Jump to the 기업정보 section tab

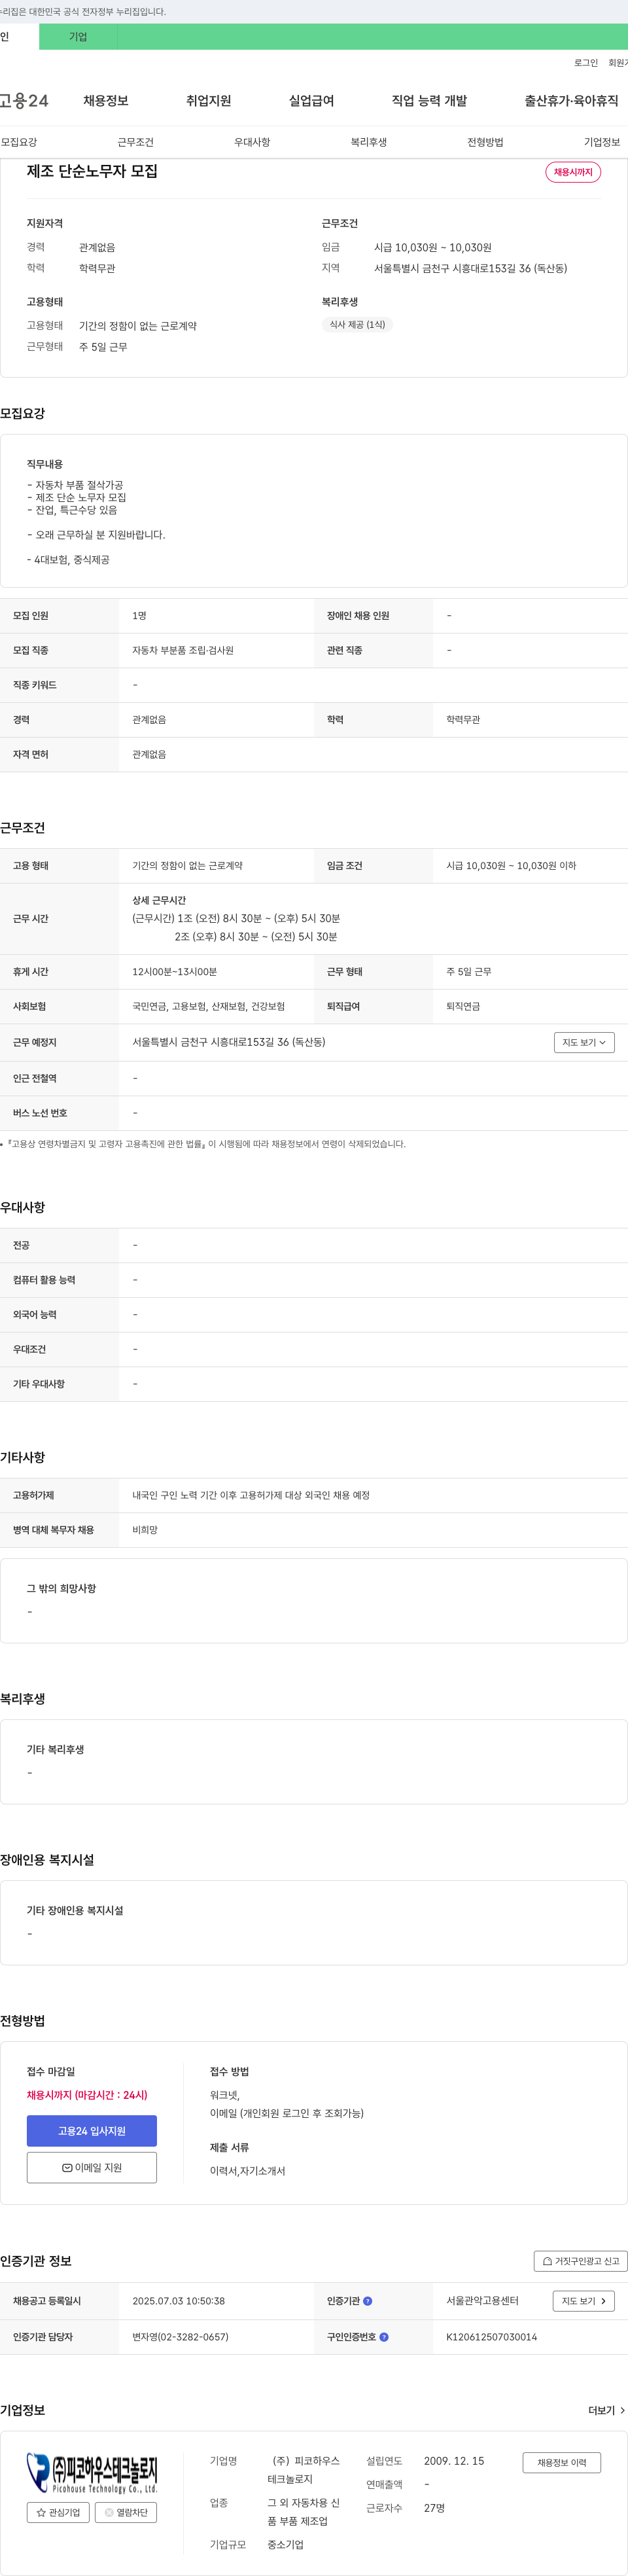coord(602,142)
